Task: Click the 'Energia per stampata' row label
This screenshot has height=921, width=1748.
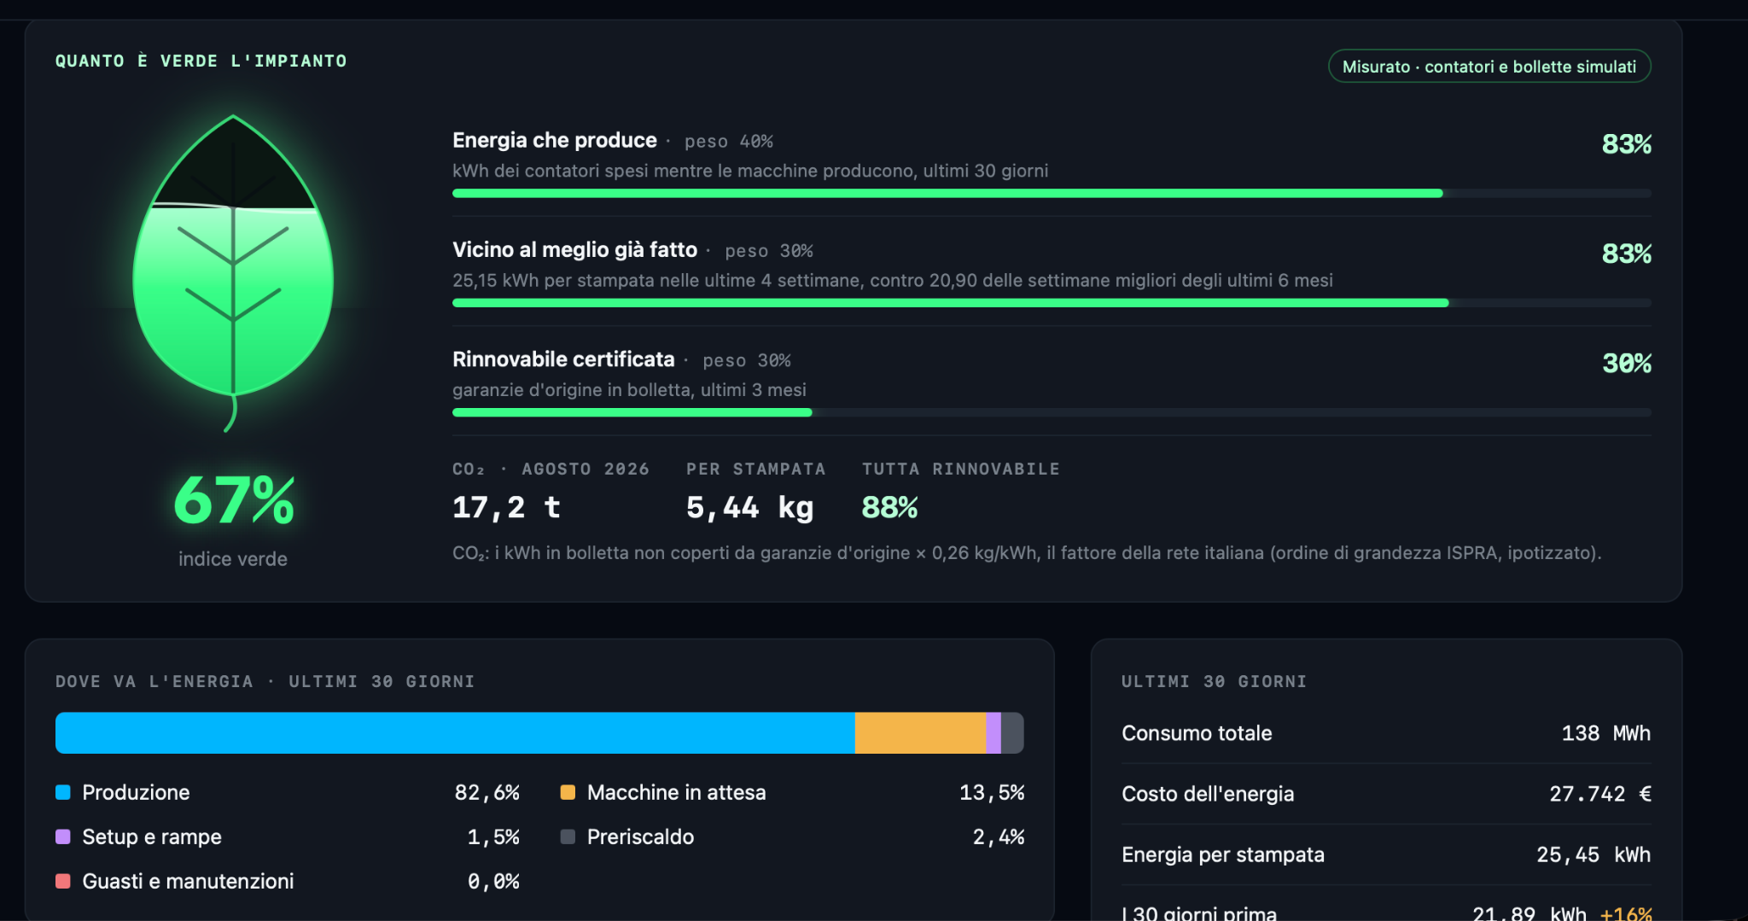Action: 1223,854
